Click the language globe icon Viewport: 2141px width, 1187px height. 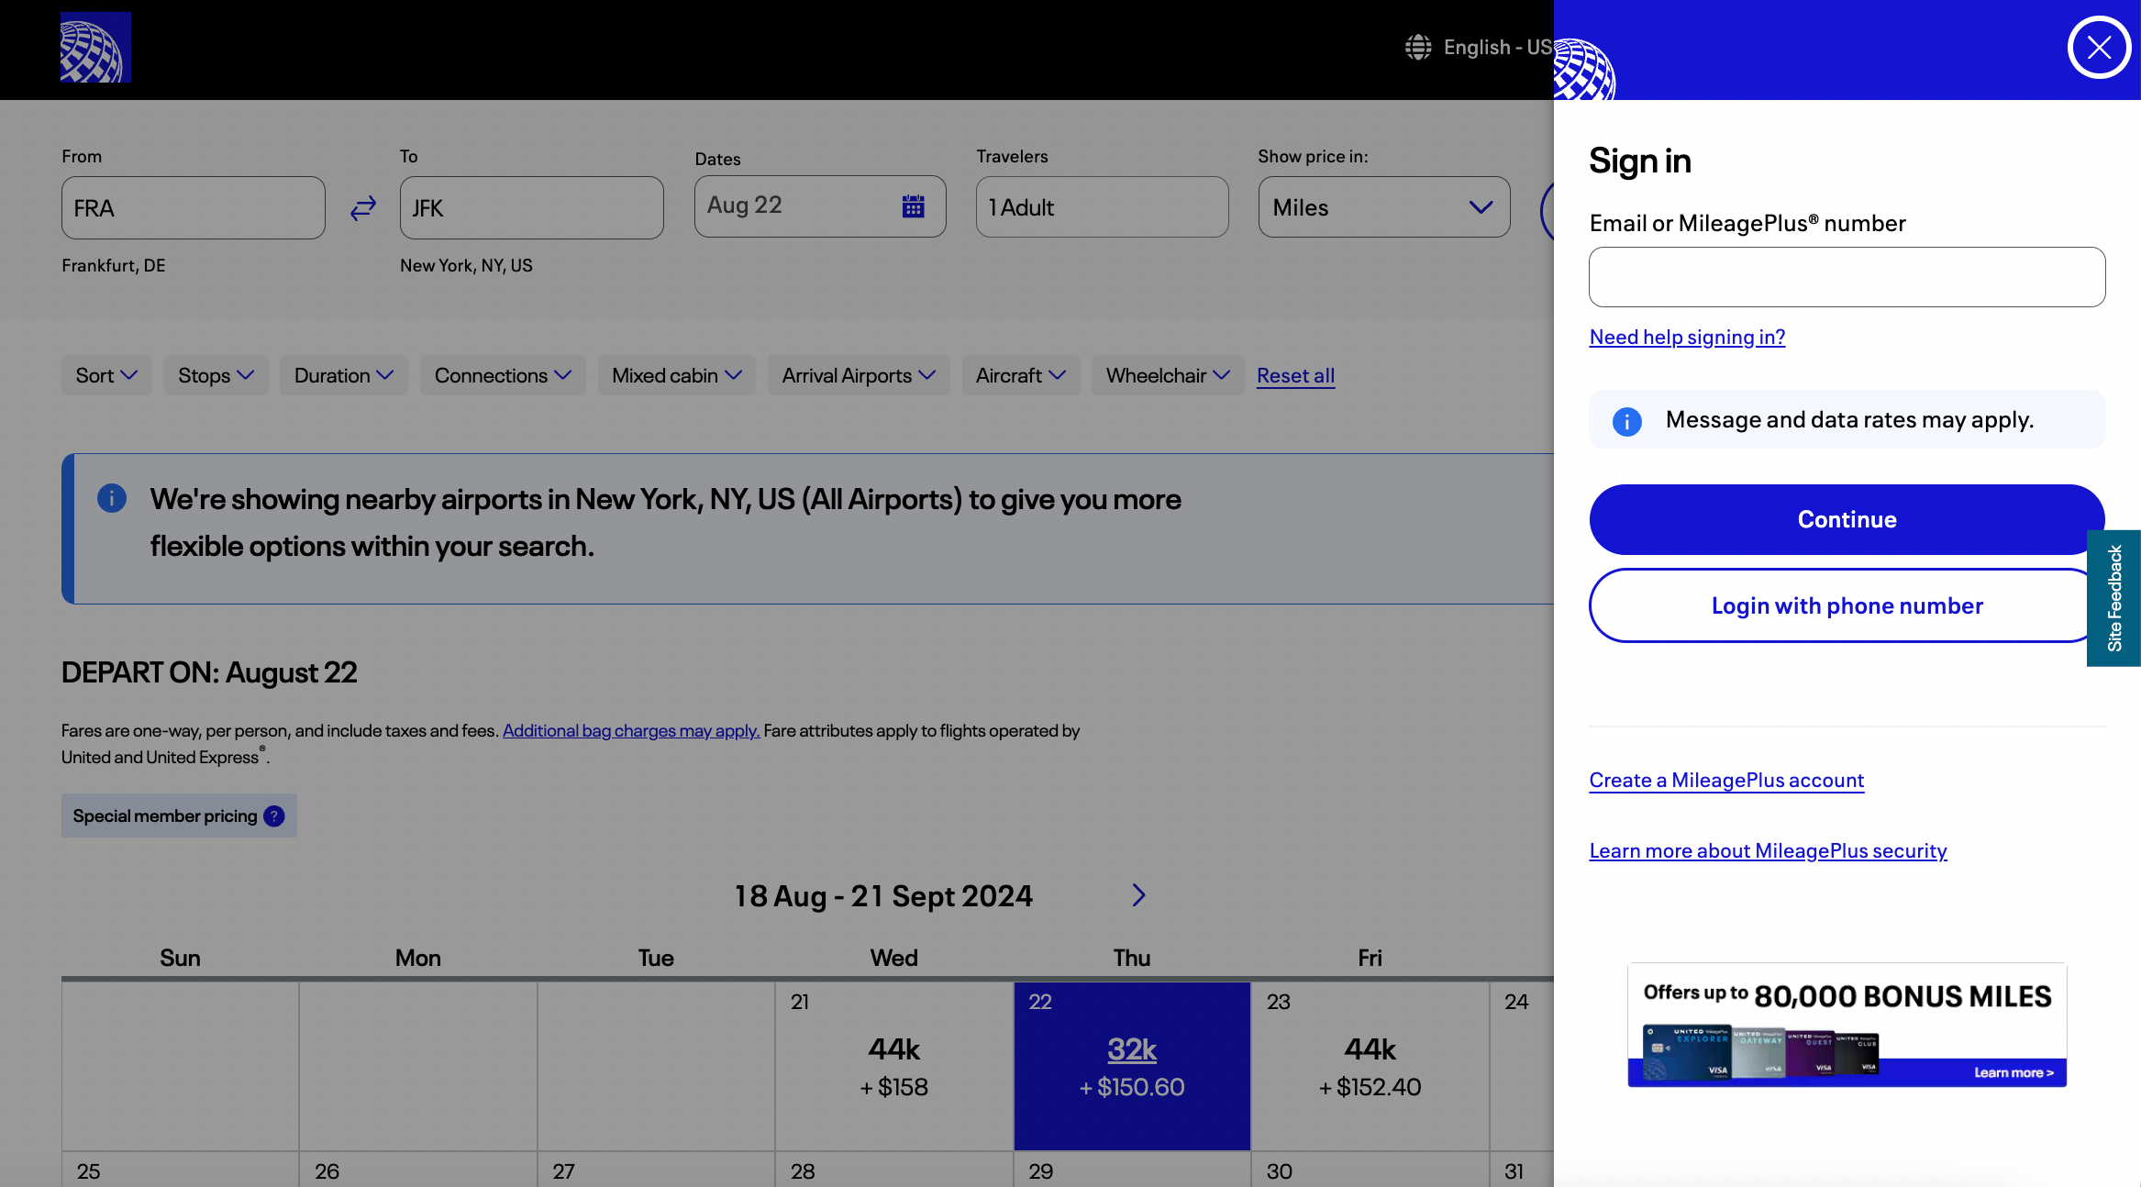pyautogui.click(x=1418, y=48)
